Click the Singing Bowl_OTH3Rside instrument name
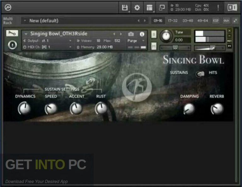242x187 pixels. pyautogui.click(x=59, y=34)
